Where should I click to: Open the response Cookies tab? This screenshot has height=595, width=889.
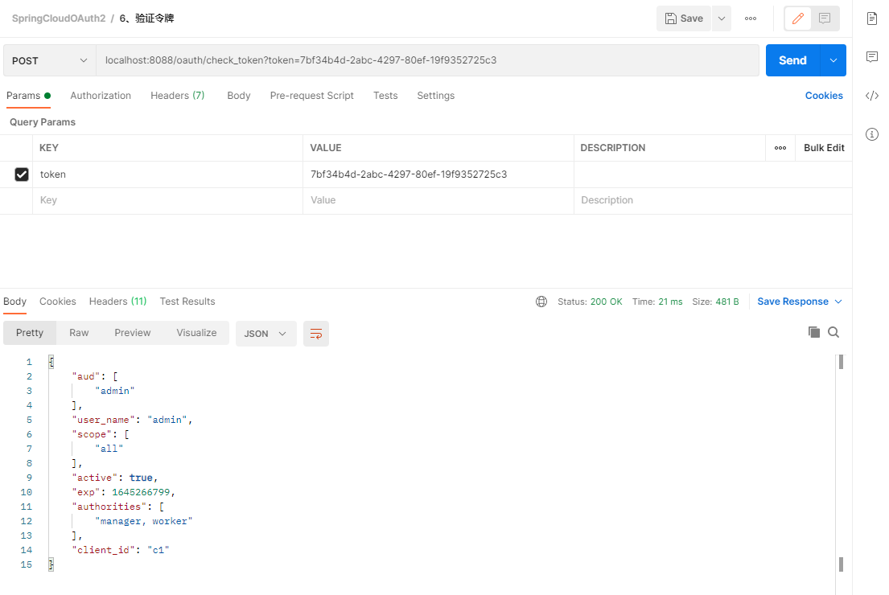(x=58, y=302)
